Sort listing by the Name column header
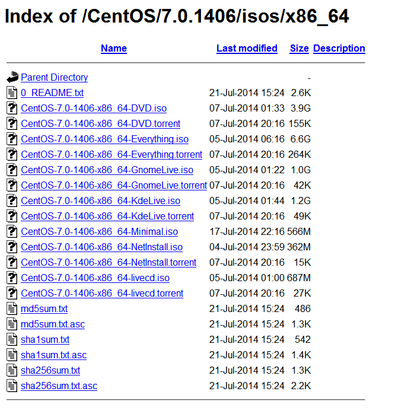Image resolution: width=408 pixels, height=417 pixels. pos(114,49)
